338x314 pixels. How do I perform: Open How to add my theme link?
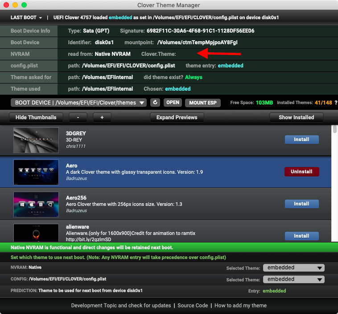coord(240,306)
